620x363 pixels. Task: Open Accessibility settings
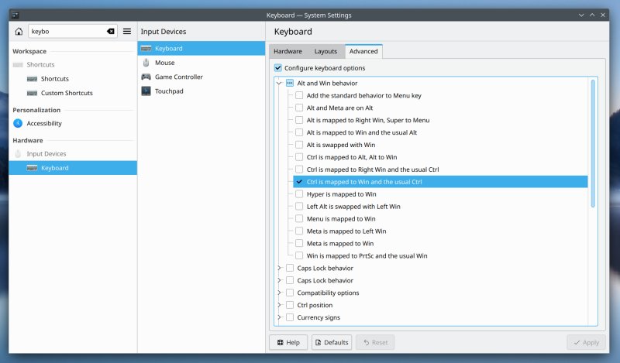click(45, 123)
